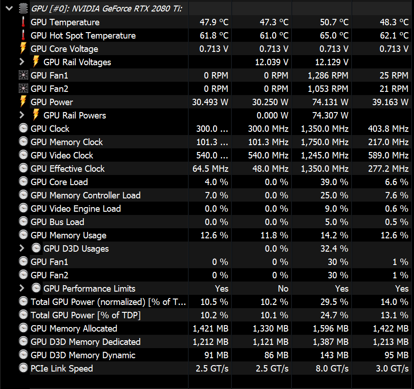Viewport: 414px width, 389px height.
Task: Click gauge icon beside GPU D3D Usages
Action: 36,248
